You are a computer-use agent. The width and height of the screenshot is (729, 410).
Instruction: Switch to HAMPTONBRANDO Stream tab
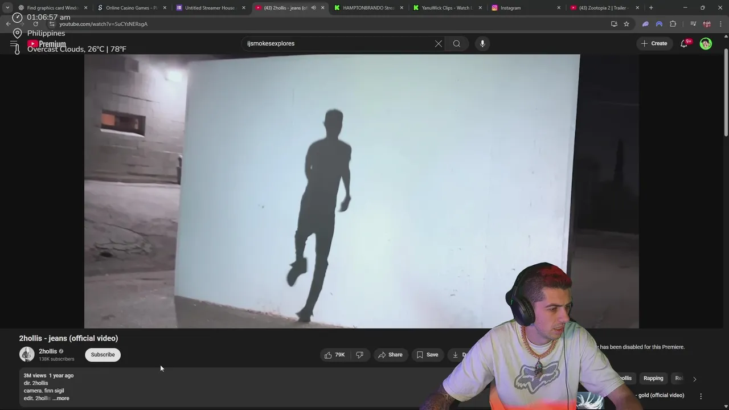(367, 8)
